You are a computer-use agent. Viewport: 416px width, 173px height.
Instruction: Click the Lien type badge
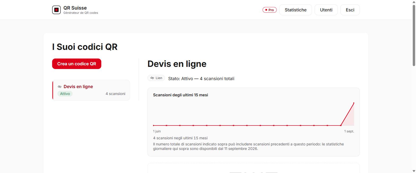(x=156, y=78)
